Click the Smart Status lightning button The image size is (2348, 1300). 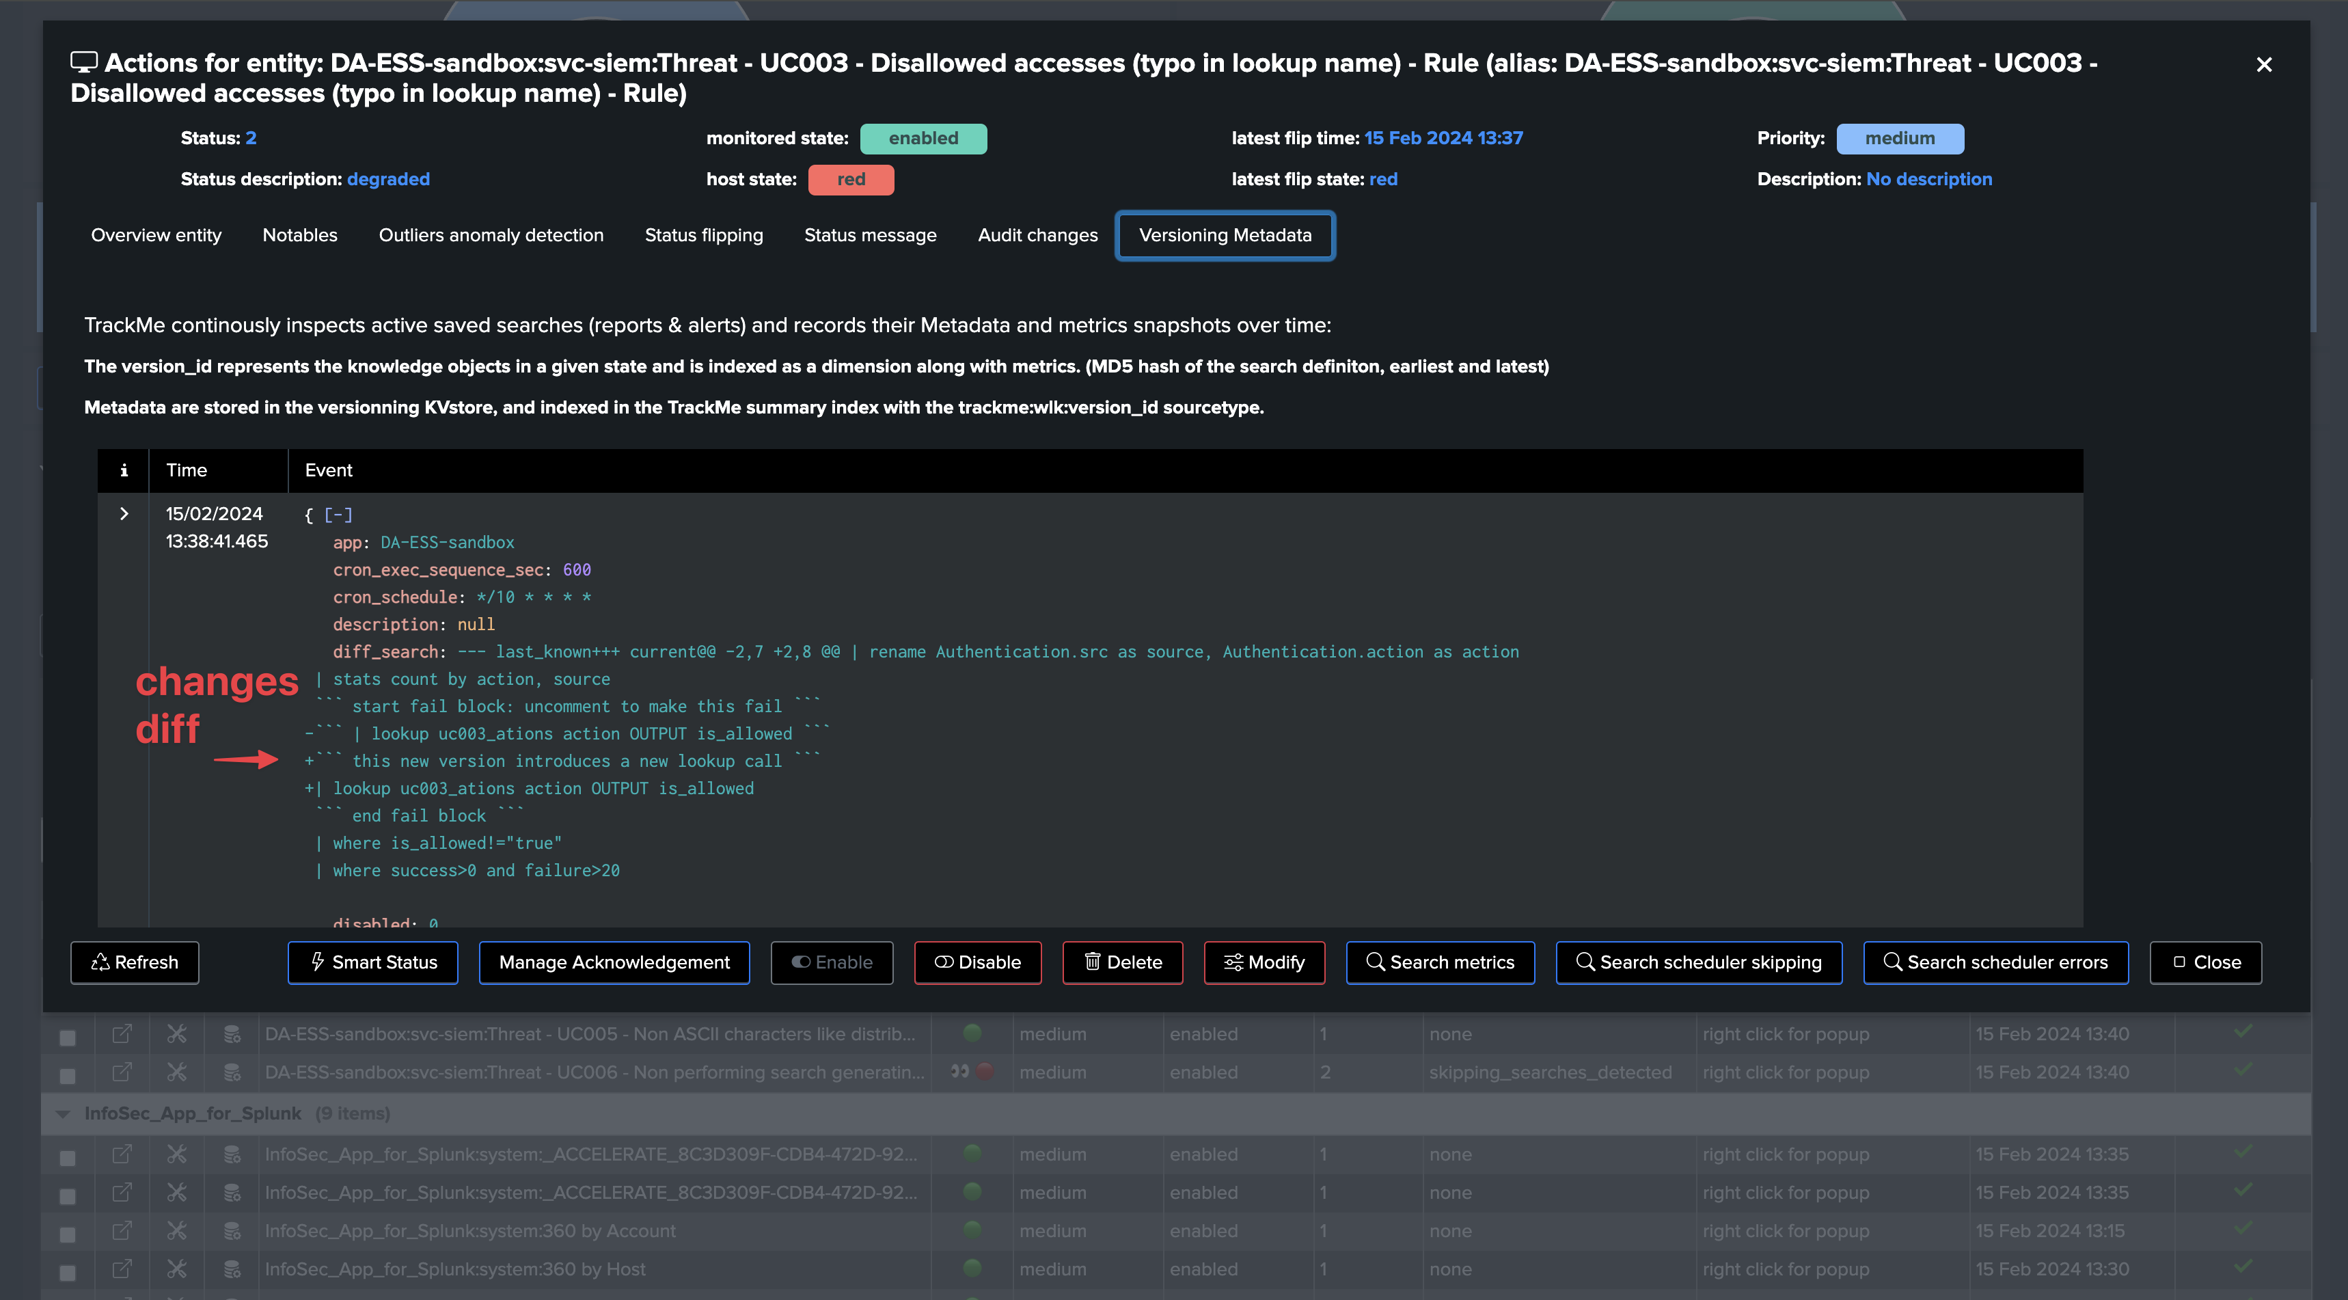pos(373,962)
